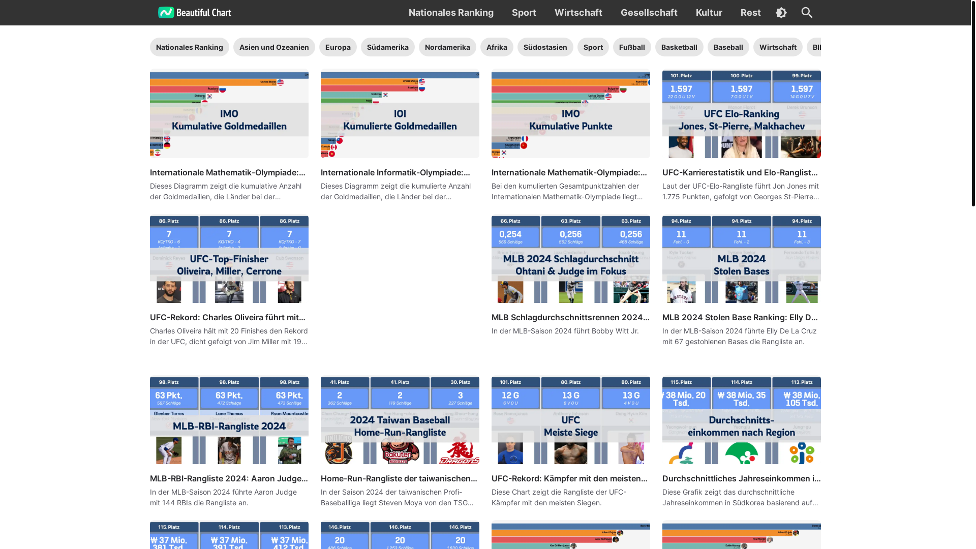The height and width of the screenshot is (549, 976).
Task: Select the Südamerika category chip
Action: [x=388, y=47]
